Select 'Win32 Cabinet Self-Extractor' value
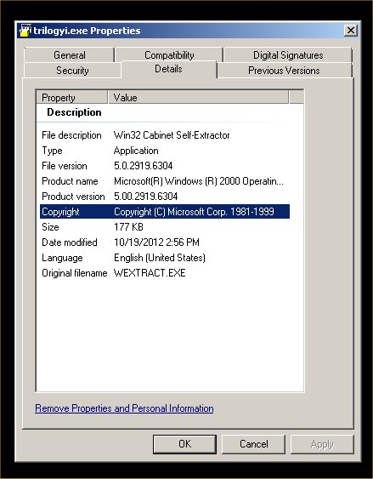This screenshot has height=479, width=373. click(172, 135)
